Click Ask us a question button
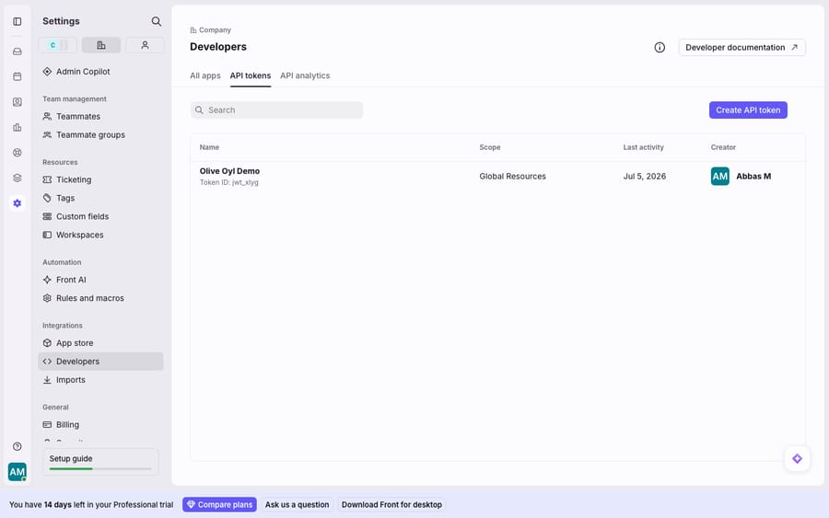The width and height of the screenshot is (829, 518). (297, 505)
